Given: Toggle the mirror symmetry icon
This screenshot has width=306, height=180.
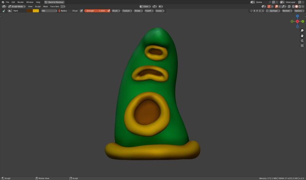Looking at the screenshot, I should (x=251, y=11).
